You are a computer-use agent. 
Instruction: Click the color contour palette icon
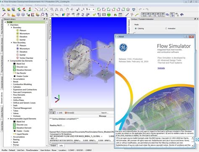coord(64,14)
